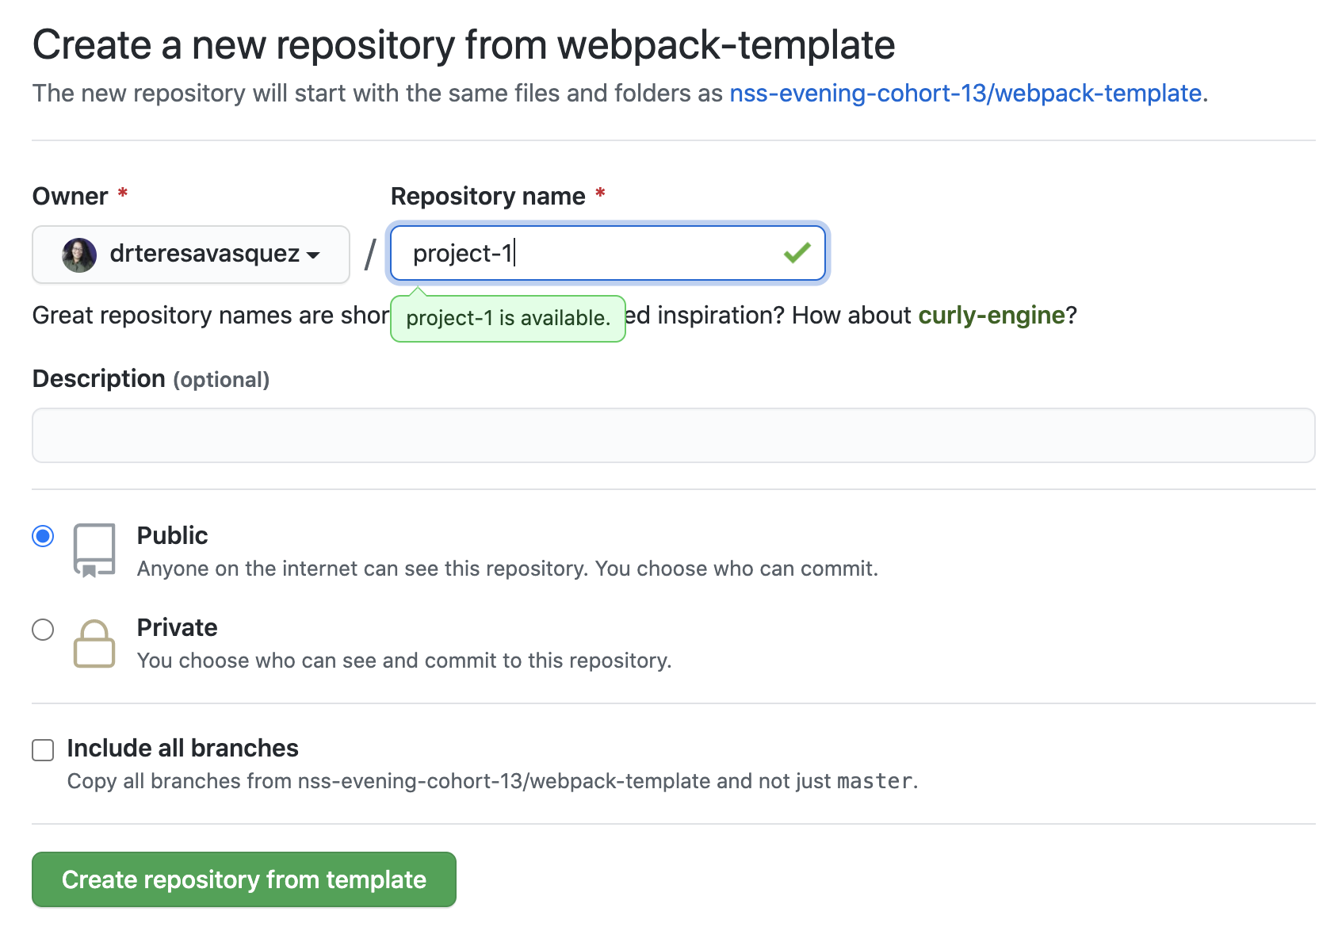Viewport: 1338px width, 950px height.
Task: Enable the Include all branches checkbox
Action: click(x=43, y=749)
